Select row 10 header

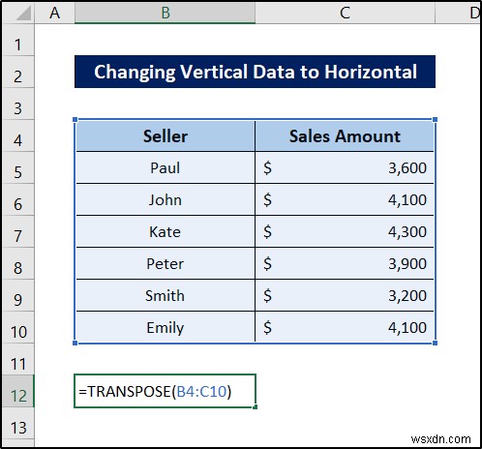tap(18, 327)
